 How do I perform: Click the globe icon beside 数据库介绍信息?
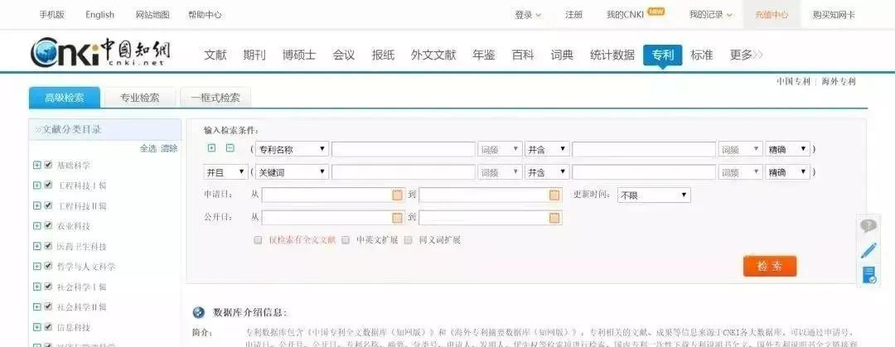click(199, 312)
